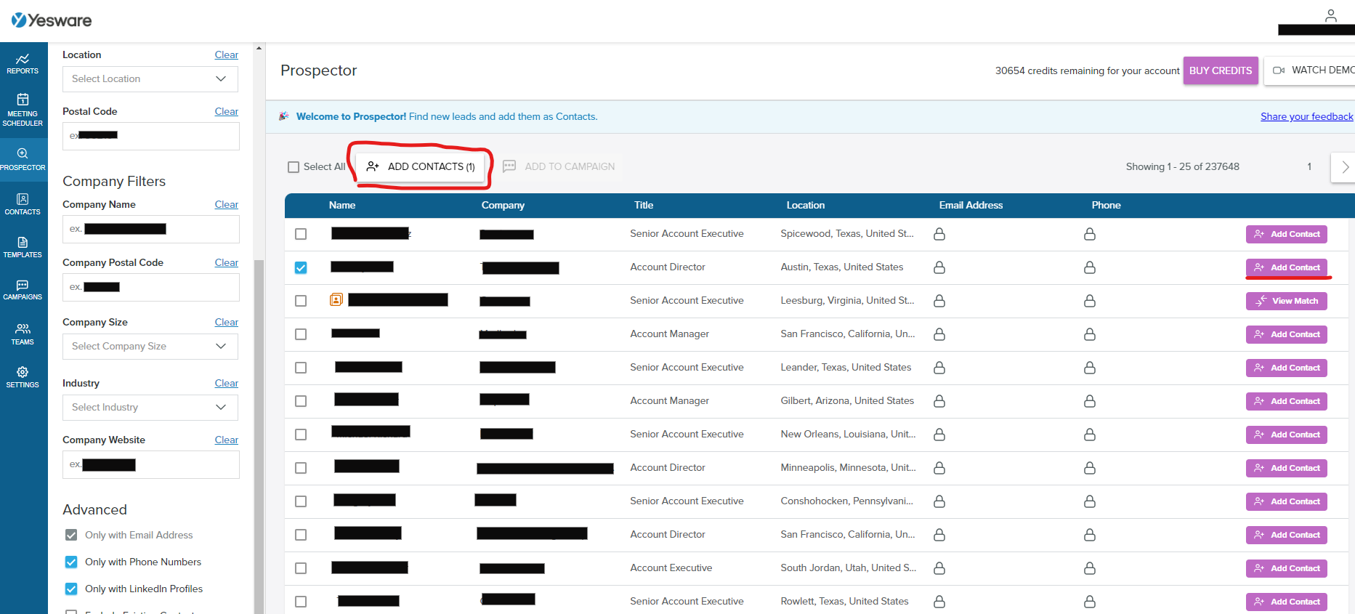Select the Leesburg, Virginia row checkbox
The image size is (1355, 614).
point(301,301)
